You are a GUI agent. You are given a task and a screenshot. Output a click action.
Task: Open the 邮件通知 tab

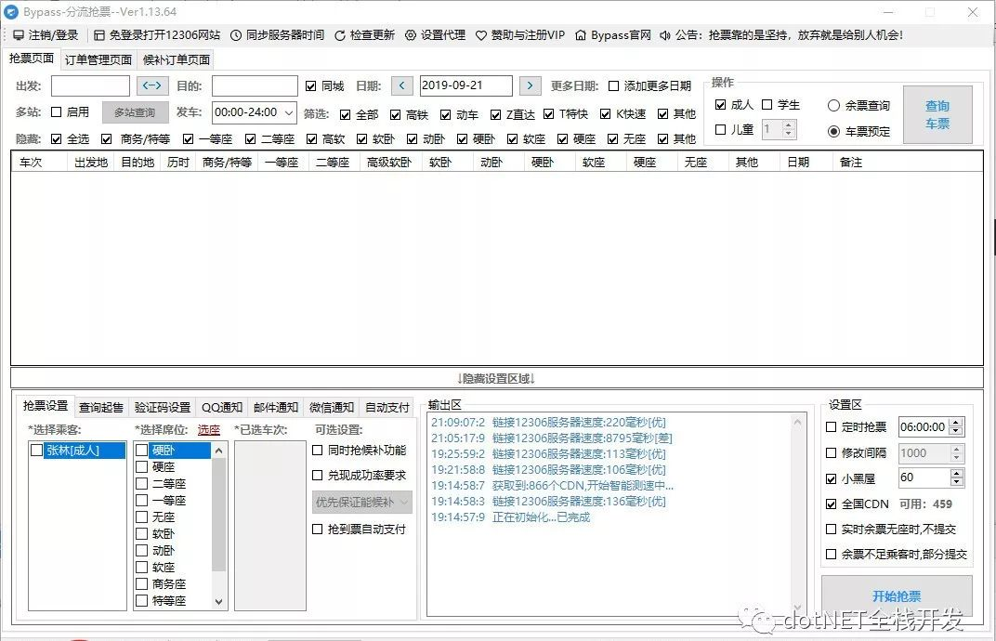pos(276,407)
